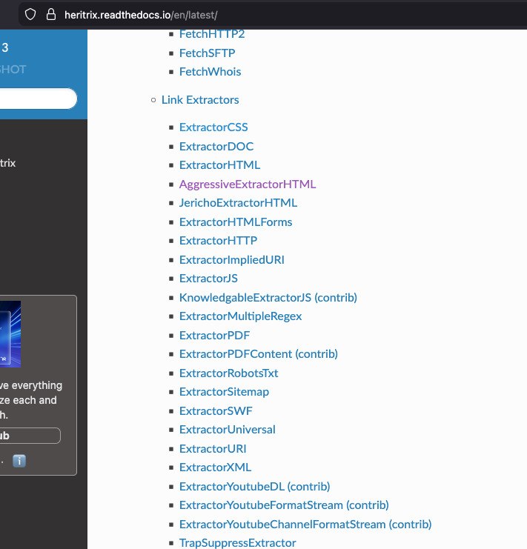Viewport: 527px width, 549px height.
Task: Click the tracking protection shield icon
Action: 30,14
